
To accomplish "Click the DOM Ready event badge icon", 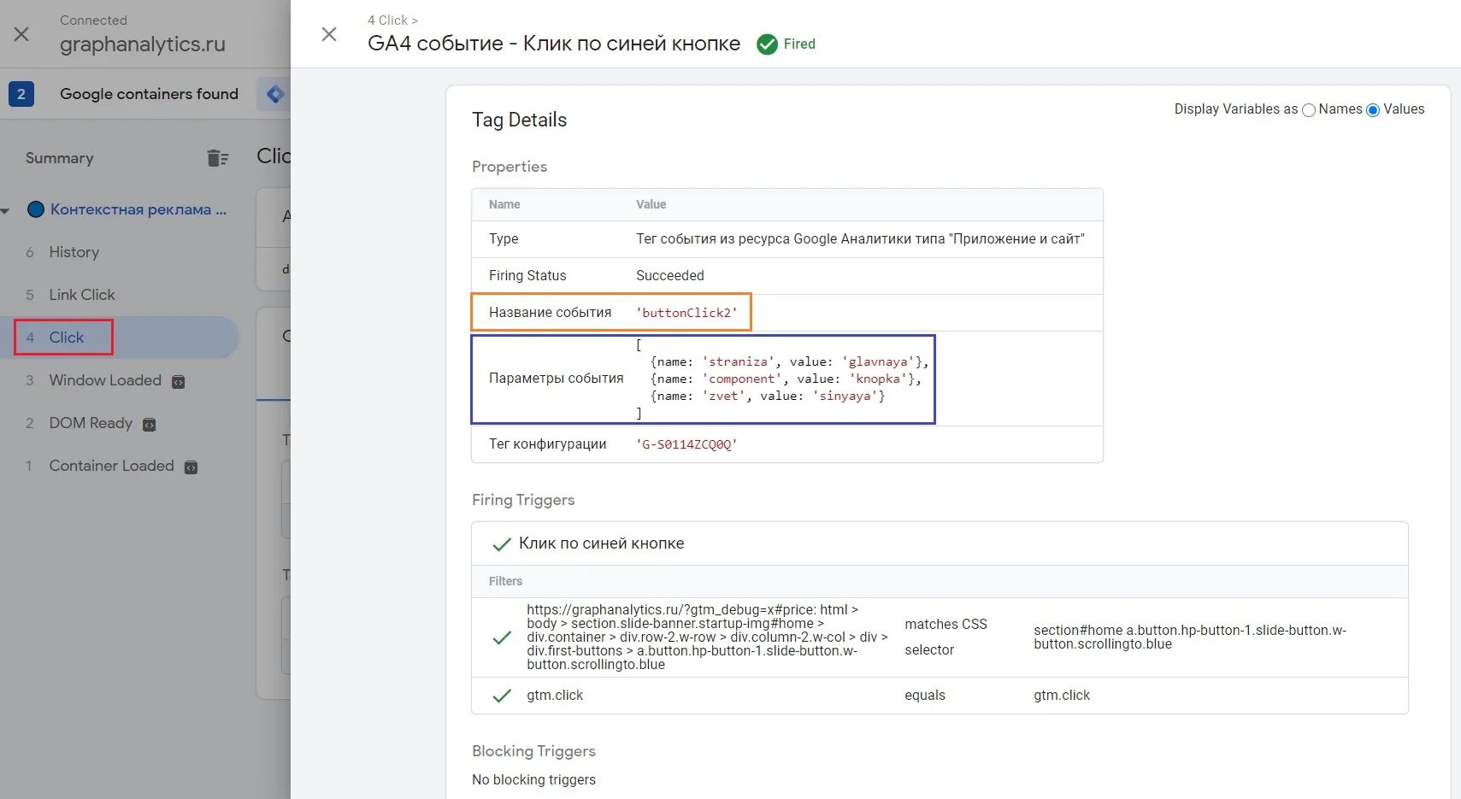I will 150,425.
